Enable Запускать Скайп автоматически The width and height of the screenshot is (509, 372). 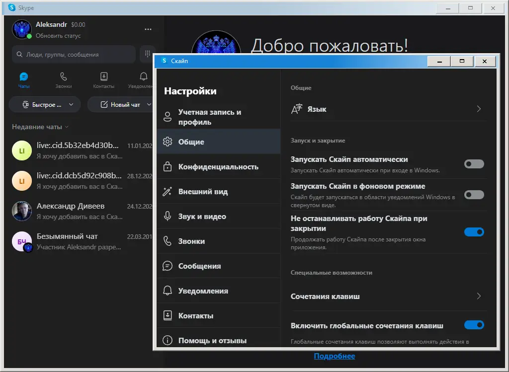[474, 164]
